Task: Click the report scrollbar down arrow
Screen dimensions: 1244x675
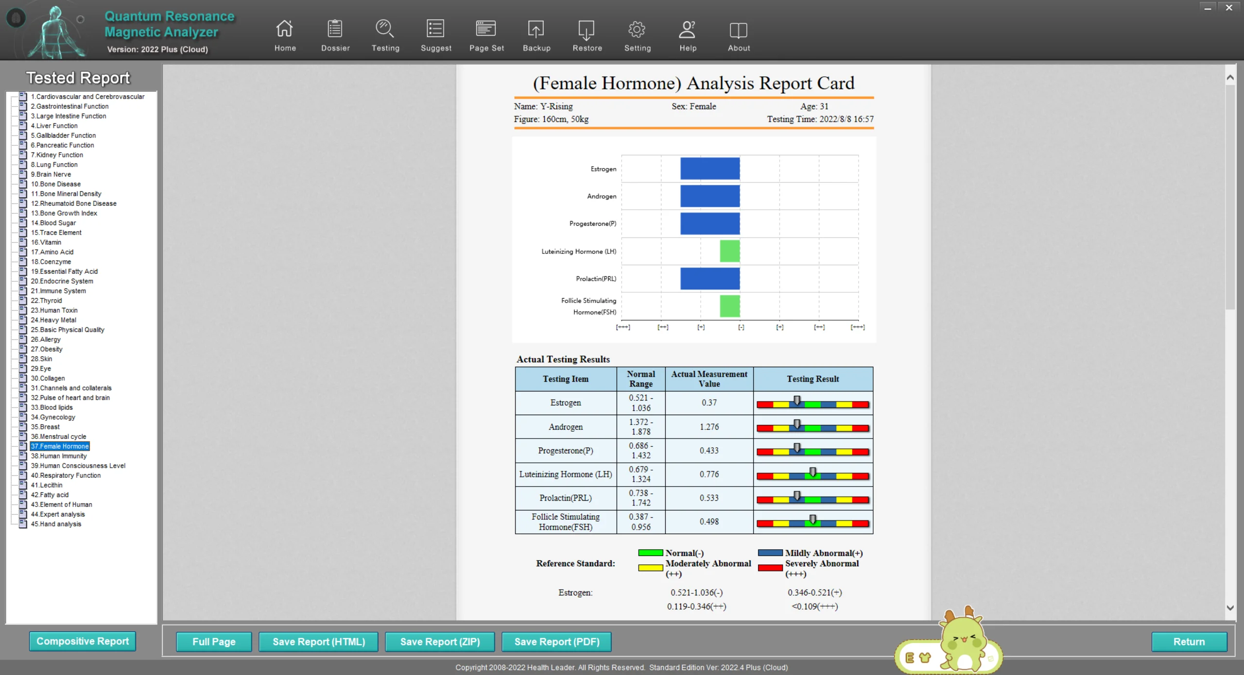Action: click(x=1230, y=608)
